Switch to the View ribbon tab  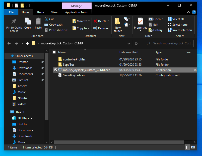pyautogui.click(x=54, y=12)
